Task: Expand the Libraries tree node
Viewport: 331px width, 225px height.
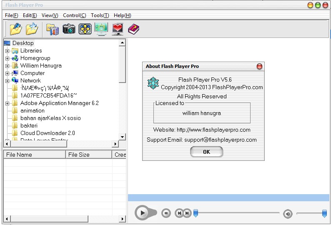Action: coord(8,51)
